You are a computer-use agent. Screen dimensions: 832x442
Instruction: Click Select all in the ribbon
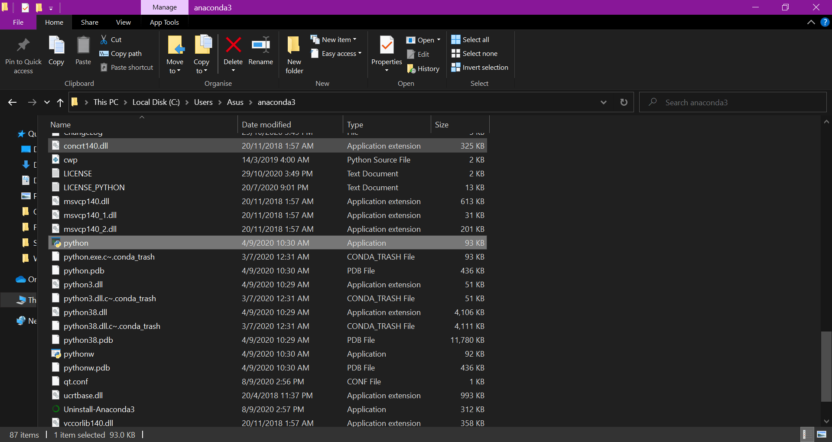(x=470, y=39)
